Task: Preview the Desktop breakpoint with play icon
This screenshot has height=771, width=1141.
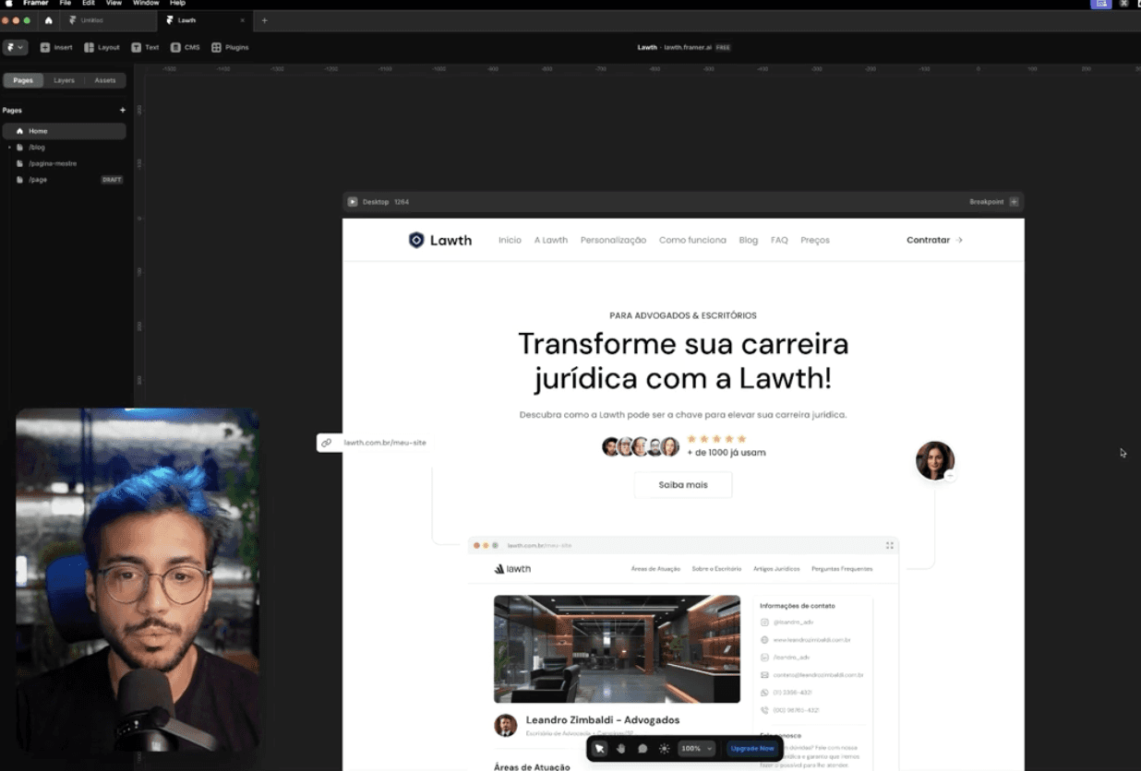Action: point(353,202)
